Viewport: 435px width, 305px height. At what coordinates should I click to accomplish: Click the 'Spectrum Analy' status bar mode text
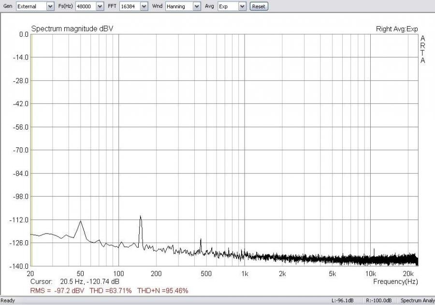pyautogui.click(x=418, y=301)
